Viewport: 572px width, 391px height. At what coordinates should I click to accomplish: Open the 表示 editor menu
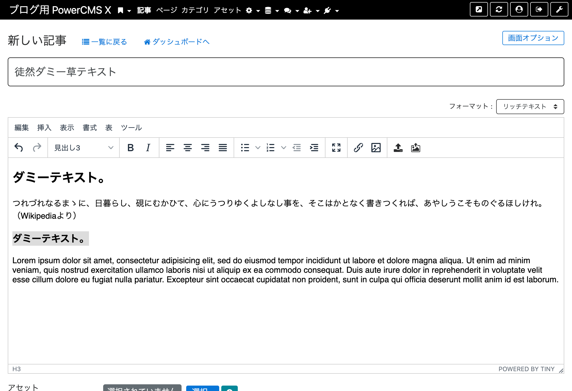(x=67, y=127)
